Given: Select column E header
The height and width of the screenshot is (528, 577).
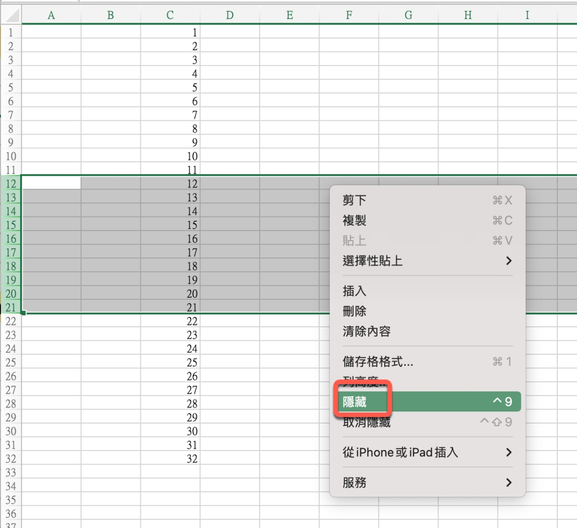Looking at the screenshot, I should tap(289, 15).
